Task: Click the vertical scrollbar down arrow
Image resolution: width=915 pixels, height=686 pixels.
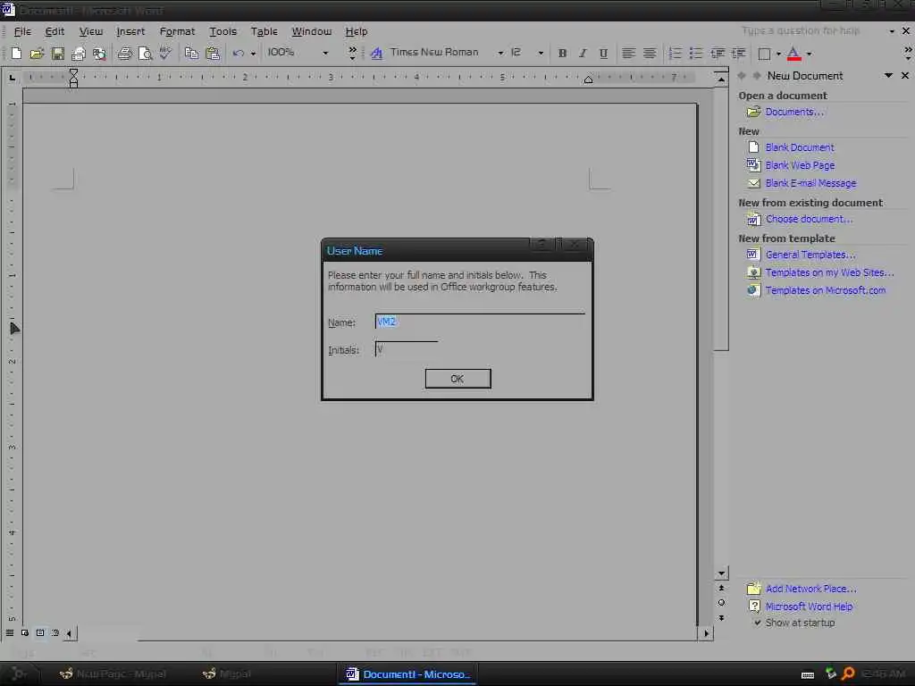Action: point(721,573)
